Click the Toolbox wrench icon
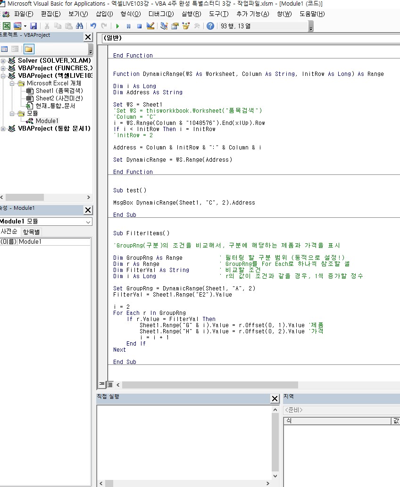Viewport: 400px width, 487px height. click(x=197, y=26)
